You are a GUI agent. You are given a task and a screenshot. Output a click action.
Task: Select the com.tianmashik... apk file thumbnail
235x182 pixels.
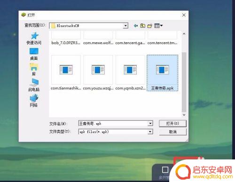click(x=66, y=70)
